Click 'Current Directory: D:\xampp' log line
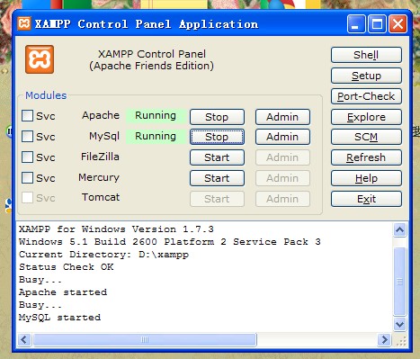The image size is (420, 359). coord(103,255)
